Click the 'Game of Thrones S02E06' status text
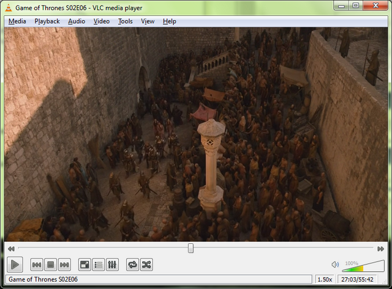This screenshot has height=289, width=392. point(43,279)
